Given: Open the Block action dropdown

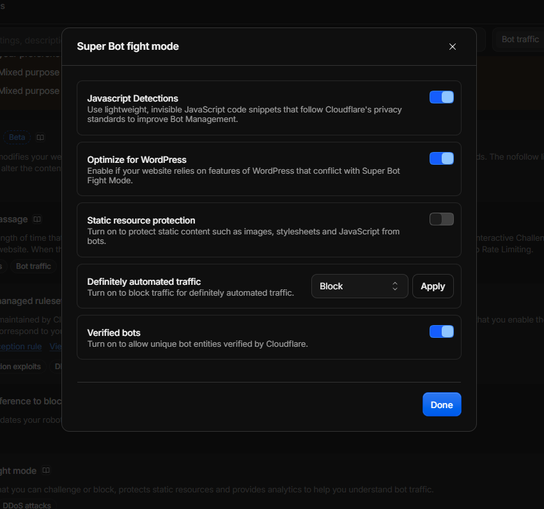Looking at the screenshot, I should [359, 286].
